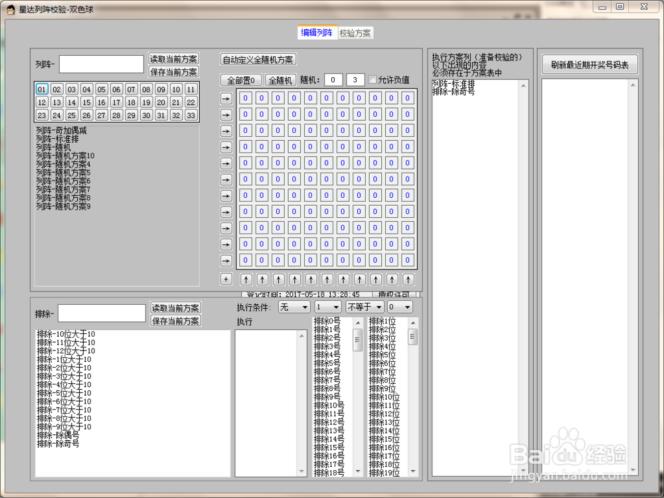The image size is (664, 498).
Task: Click down arrow of 执行 list scrollbar
Action: click(x=302, y=471)
